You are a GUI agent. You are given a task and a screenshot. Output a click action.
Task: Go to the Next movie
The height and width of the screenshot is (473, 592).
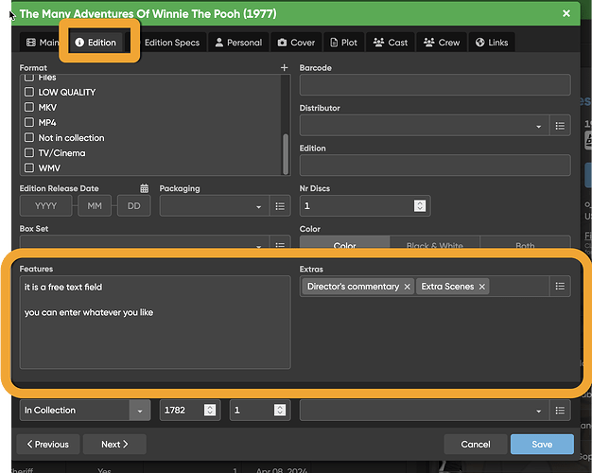[x=114, y=445]
